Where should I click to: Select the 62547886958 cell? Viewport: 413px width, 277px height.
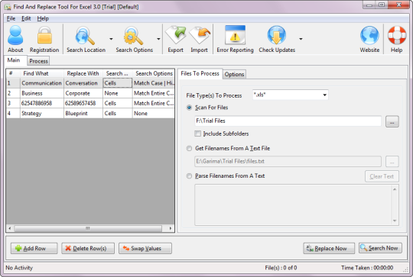click(42, 103)
